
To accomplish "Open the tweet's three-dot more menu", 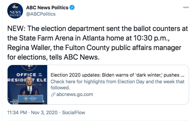I will 186,8.
